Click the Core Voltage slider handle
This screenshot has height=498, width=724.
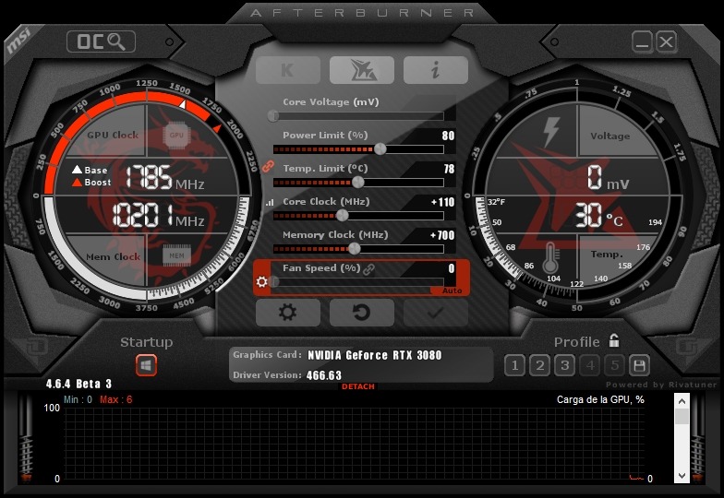pos(273,116)
